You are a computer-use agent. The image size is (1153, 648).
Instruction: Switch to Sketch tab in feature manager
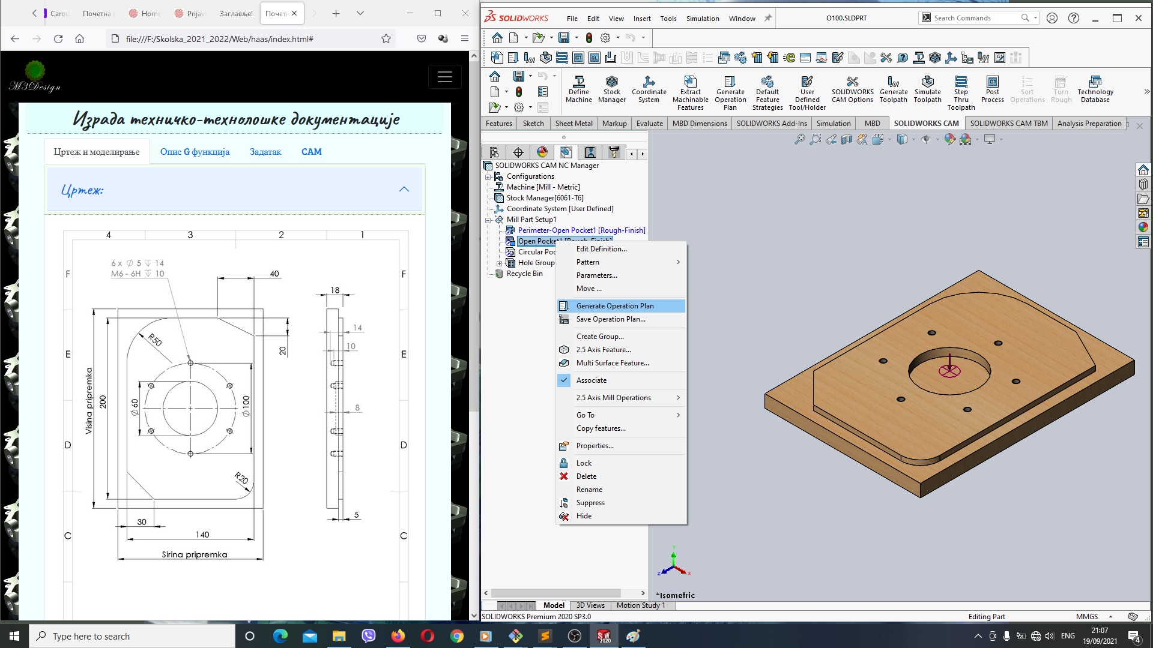coord(534,122)
